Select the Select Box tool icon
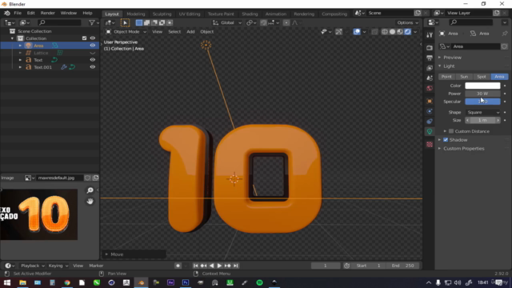The height and width of the screenshot is (288, 512). point(125,22)
